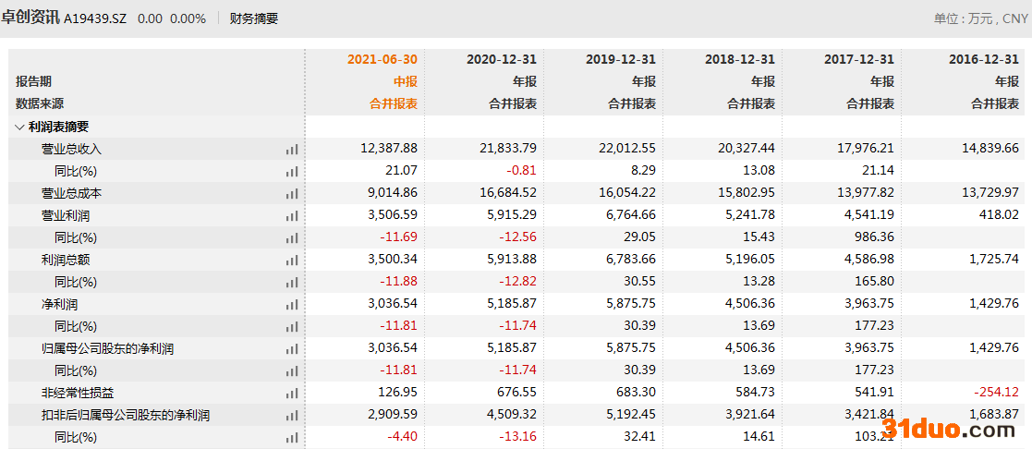Click the stock code A19439.SZ

click(x=95, y=18)
